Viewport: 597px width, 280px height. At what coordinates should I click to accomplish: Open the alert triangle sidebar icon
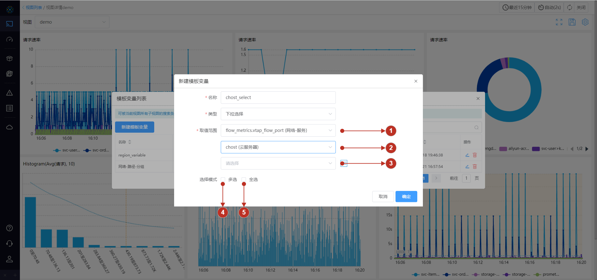click(x=10, y=93)
